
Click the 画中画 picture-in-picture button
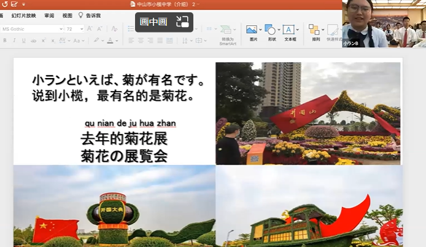[x=164, y=22]
